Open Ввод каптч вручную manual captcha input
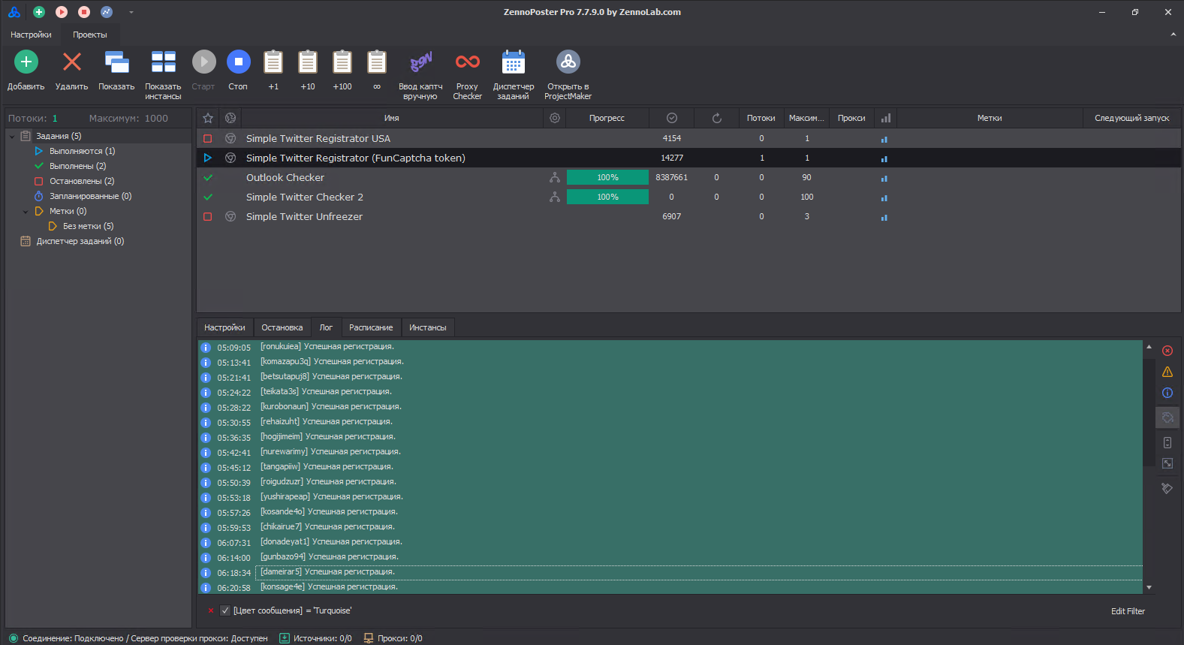This screenshot has width=1184, height=645. point(420,62)
